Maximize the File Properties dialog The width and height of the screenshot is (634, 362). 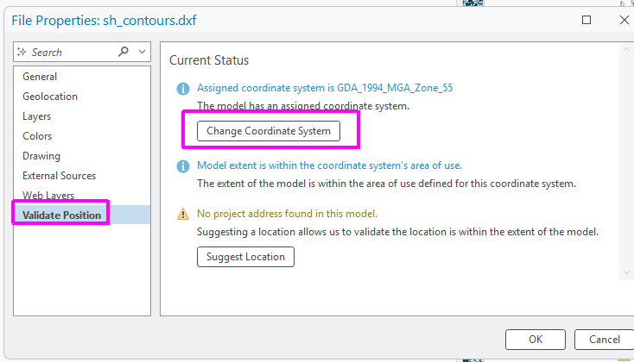click(x=586, y=20)
